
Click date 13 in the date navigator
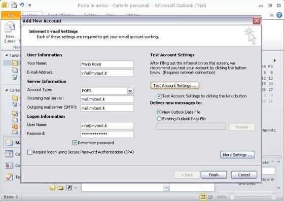click(271, 78)
